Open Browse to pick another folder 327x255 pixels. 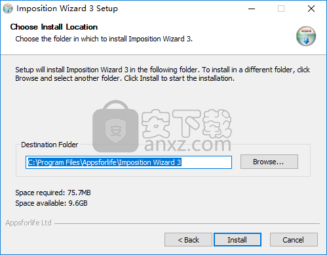point(269,162)
